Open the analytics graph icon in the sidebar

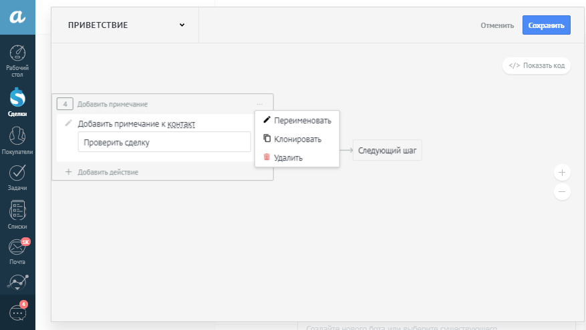[x=17, y=282]
